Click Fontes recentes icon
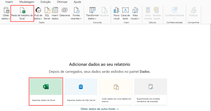211x111 pixels. coord(77,10)
